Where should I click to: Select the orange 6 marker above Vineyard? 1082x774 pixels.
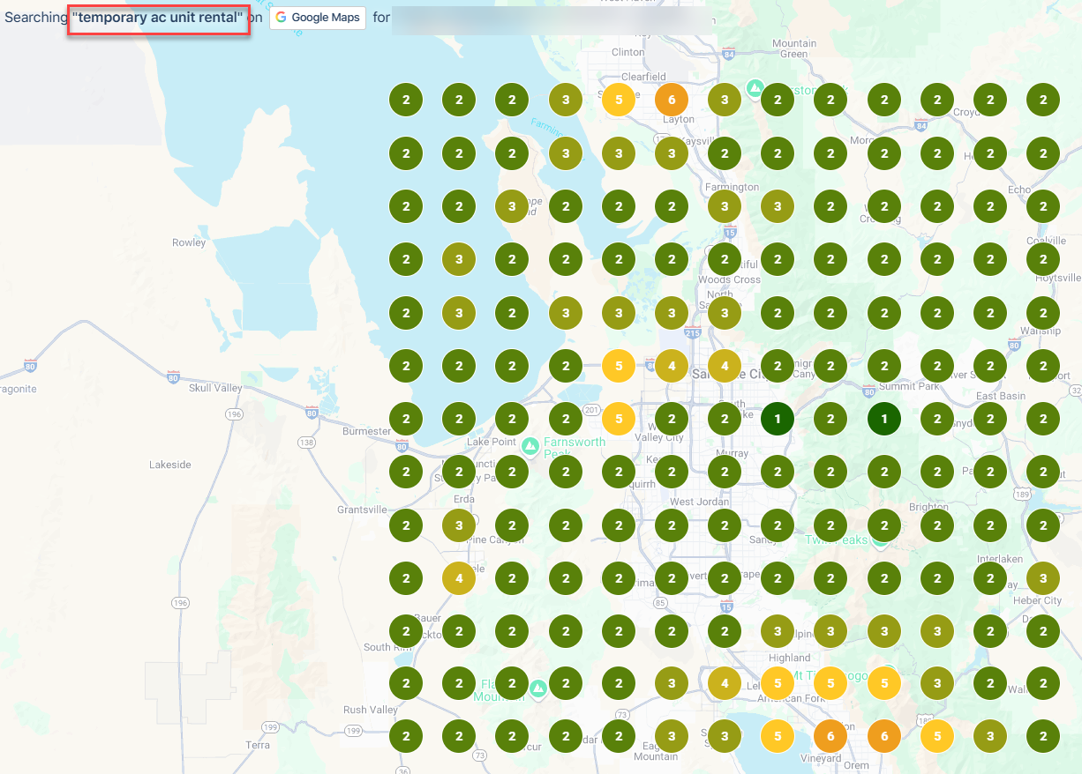[x=830, y=735]
